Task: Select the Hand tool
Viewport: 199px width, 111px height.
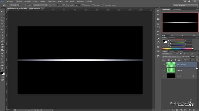Action: [2, 65]
